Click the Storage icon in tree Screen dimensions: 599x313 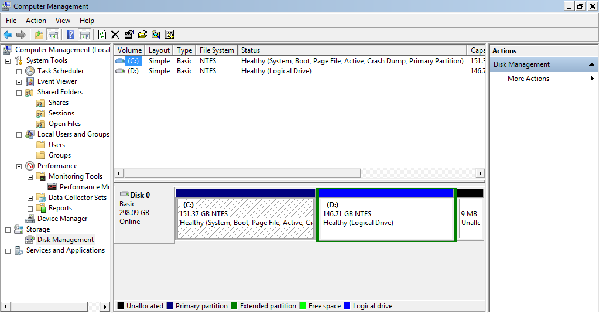(x=19, y=229)
